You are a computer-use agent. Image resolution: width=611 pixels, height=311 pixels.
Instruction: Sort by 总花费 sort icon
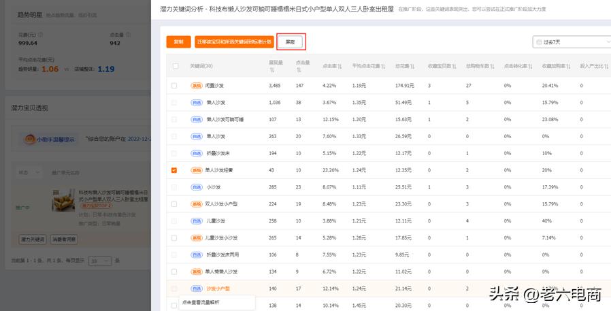point(412,66)
